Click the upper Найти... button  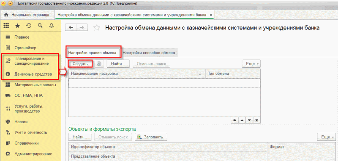[118, 63]
